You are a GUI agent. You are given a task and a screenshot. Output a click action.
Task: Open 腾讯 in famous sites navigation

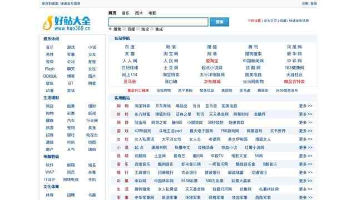tap(253, 47)
